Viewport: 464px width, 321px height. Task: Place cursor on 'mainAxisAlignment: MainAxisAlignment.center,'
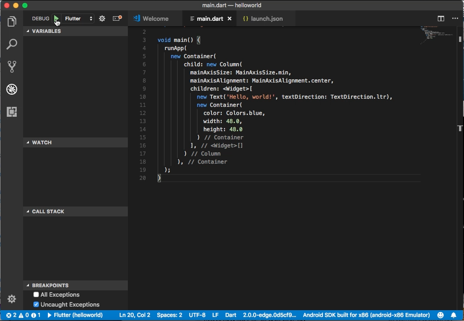click(262, 81)
